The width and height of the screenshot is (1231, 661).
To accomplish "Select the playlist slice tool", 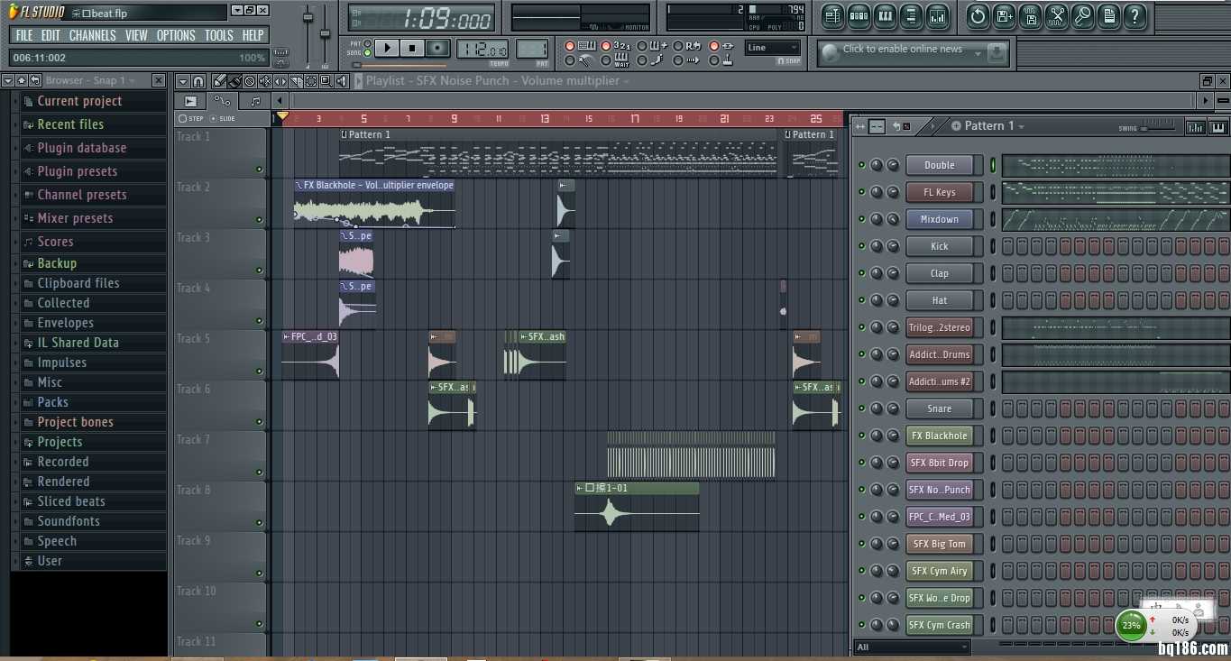I will click(296, 81).
